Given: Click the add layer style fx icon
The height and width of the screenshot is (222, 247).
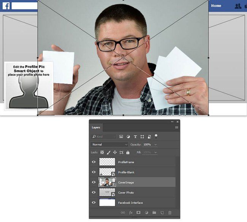Looking at the screenshot, I should [131, 213].
